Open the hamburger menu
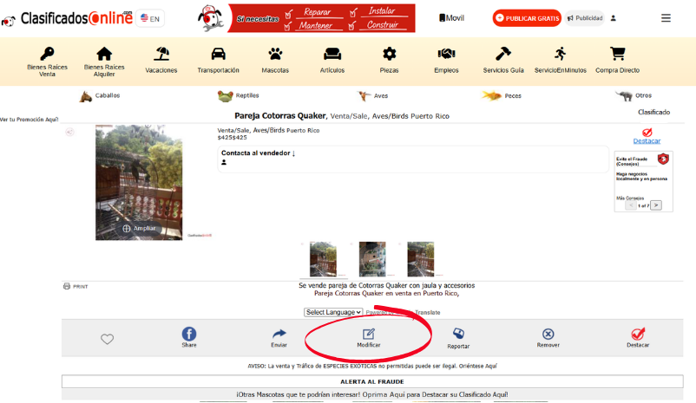 (x=666, y=18)
